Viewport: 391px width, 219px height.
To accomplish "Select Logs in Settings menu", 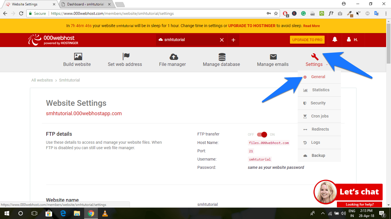I will [x=319, y=142].
